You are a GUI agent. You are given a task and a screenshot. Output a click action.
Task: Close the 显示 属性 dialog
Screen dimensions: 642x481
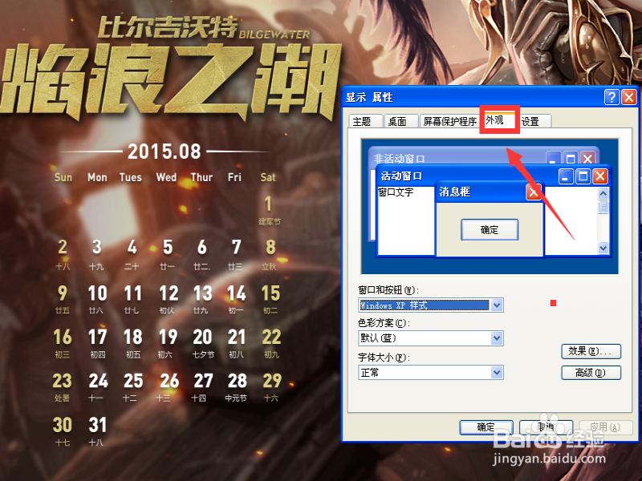click(629, 97)
